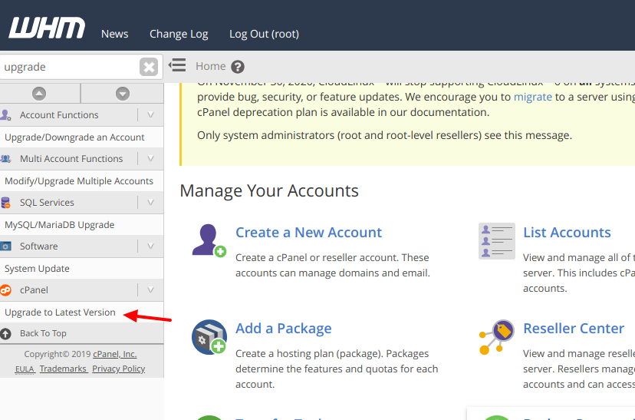Screen dimensions: 635x420
Task: Click the Software section icon
Action: point(5,246)
